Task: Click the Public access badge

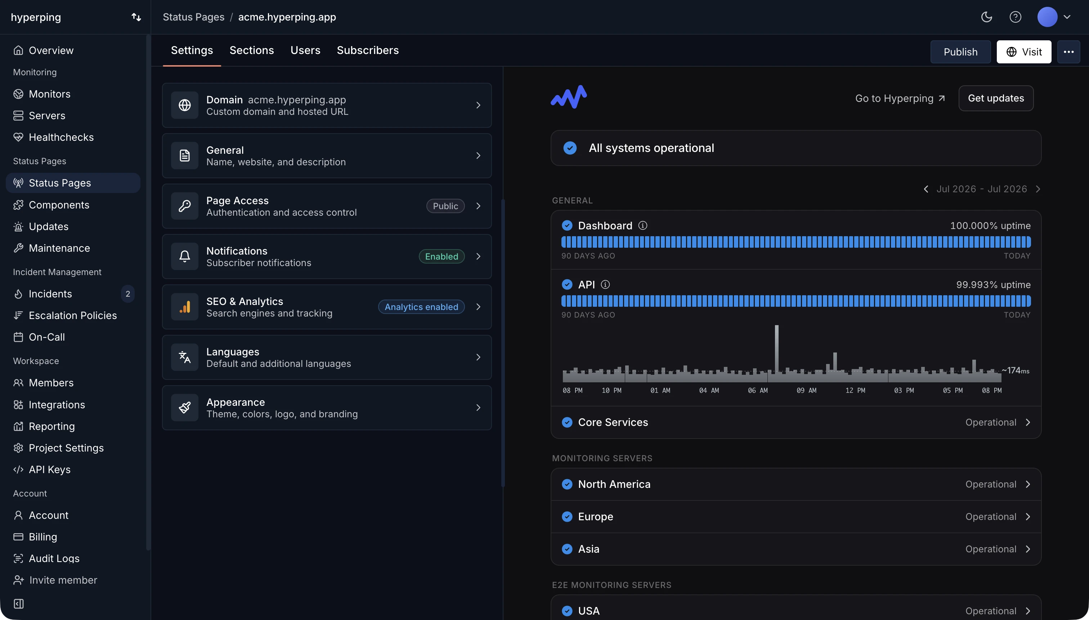Action: (x=445, y=206)
